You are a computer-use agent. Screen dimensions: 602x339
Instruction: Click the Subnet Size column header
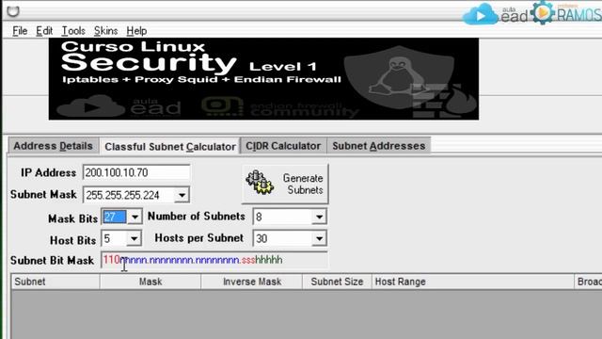coord(337,282)
